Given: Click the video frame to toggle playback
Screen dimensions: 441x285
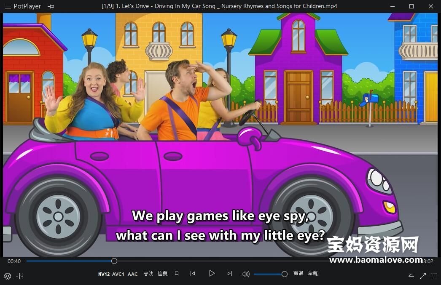Looking at the screenshot, I should pyautogui.click(x=220, y=135).
